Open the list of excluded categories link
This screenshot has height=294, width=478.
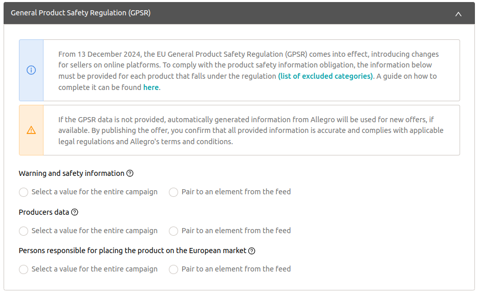coord(325,76)
